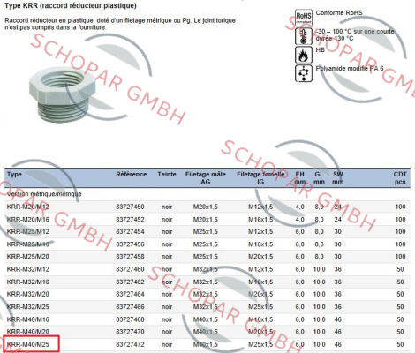The height and width of the screenshot is (353, 415).
Task: Click M20x1,5 female thread in KRR-M25/M20 row
Action: pos(260,257)
